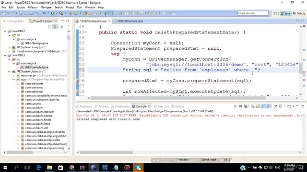Viewport: 307px width, 172px height.
Task: Toggle Show Console When Standard Error Changes
Action: [269, 106]
